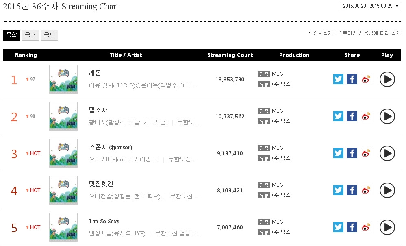Play the number 1 song 레옹

(x=387, y=79)
